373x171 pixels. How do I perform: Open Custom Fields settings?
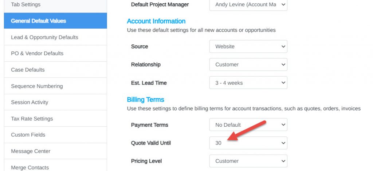(x=55, y=135)
